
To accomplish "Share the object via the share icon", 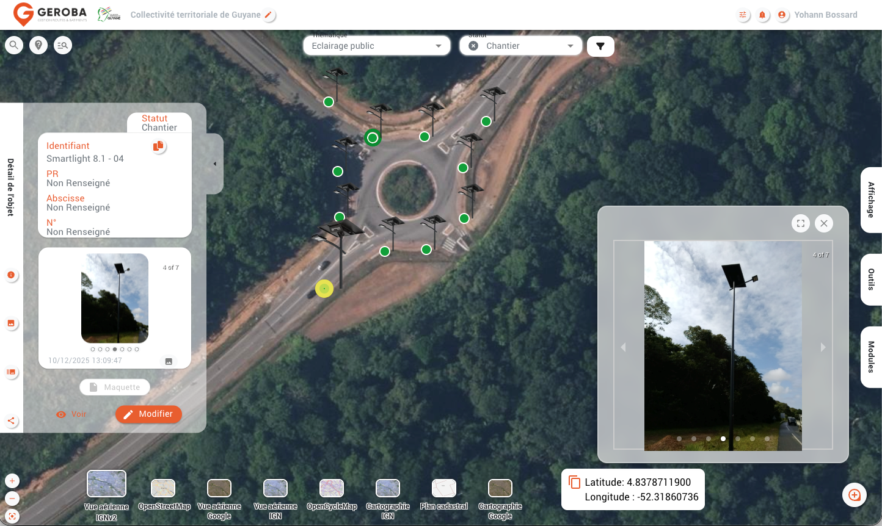I will pos(11,420).
